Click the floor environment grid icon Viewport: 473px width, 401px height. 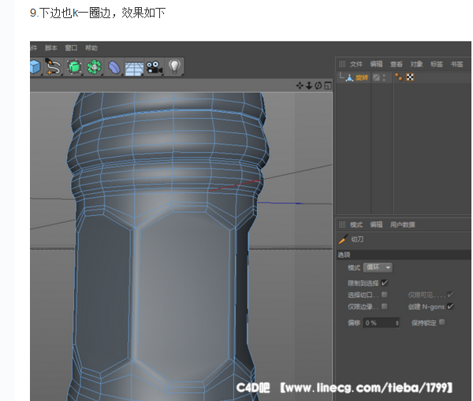pos(134,68)
